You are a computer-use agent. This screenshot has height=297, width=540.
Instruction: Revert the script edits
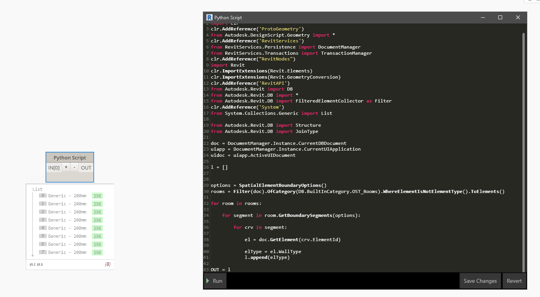pyautogui.click(x=514, y=281)
